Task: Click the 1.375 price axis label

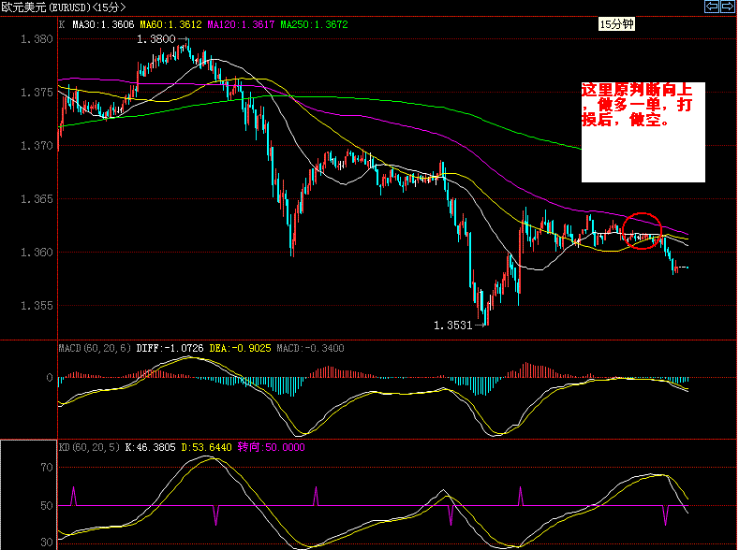Action: point(37,93)
